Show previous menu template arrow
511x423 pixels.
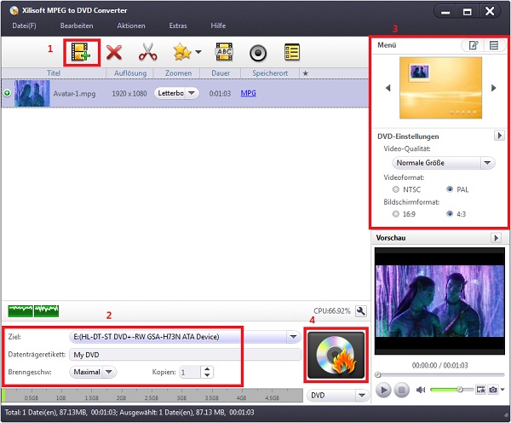point(388,88)
